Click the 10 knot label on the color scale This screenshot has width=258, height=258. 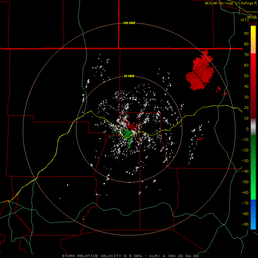246,118
